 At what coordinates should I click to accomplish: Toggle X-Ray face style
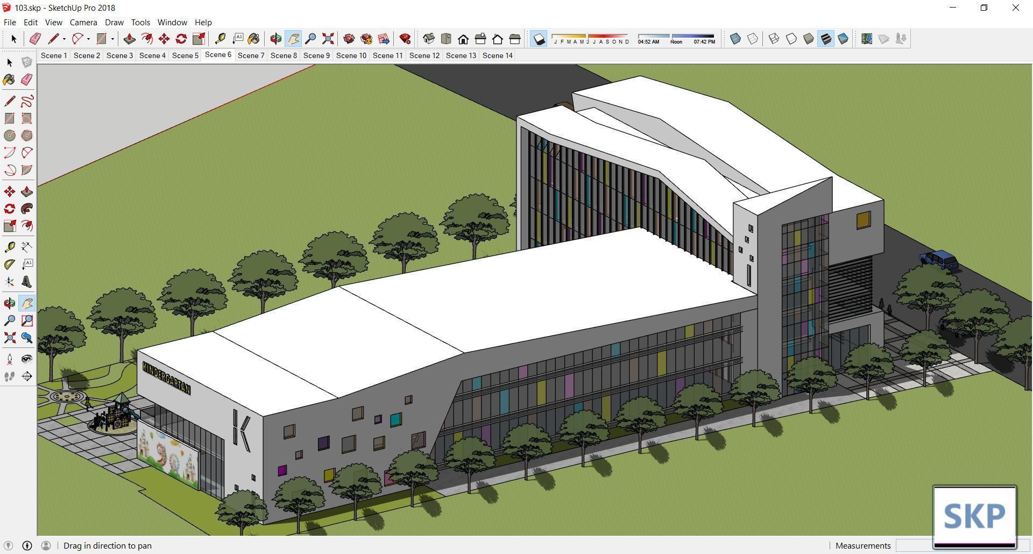(x=735, y=39)
